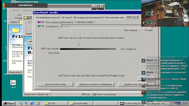Click the '385 бай' status bar size
This screenshot has height=106, width=189.
coord(86,95)
